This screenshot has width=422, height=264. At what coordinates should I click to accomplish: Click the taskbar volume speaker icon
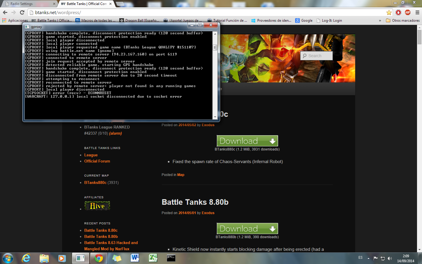390,258
